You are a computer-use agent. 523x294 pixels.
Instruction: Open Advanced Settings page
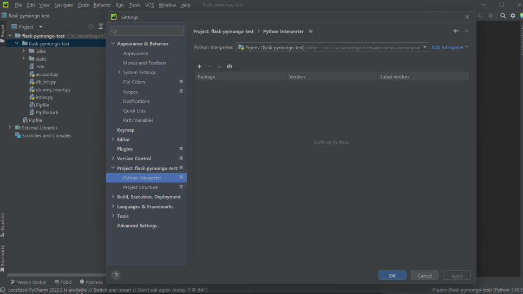tap(137, 226)
